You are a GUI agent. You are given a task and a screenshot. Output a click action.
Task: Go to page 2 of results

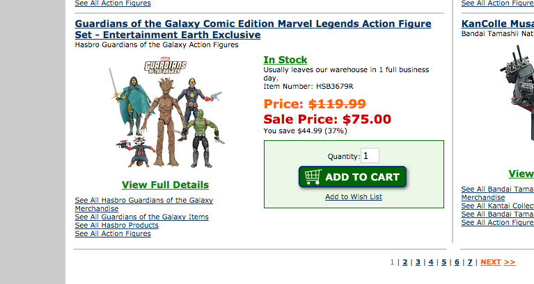click(405, 262)
